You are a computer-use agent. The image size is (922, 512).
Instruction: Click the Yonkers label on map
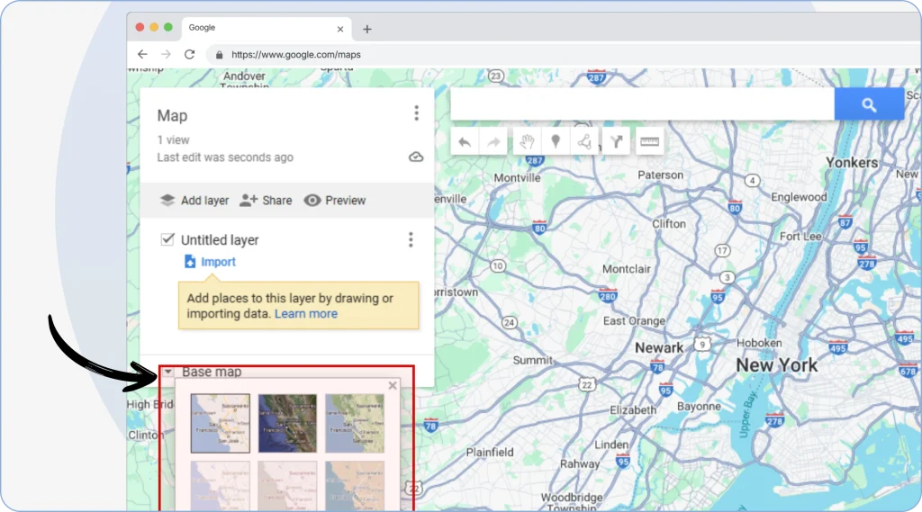point(852,163)
